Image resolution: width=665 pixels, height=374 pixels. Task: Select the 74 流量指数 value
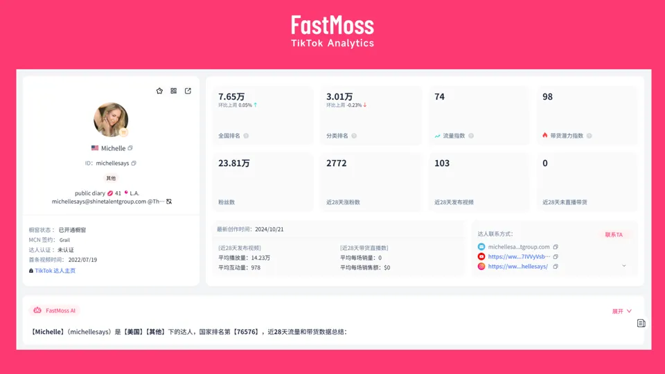tap(439, 97)
